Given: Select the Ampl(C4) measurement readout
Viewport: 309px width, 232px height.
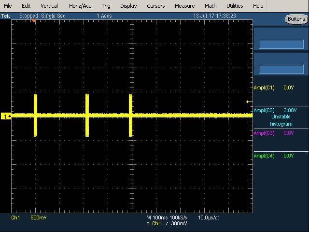Looking at the screenshot, I should tap(274, 156).
